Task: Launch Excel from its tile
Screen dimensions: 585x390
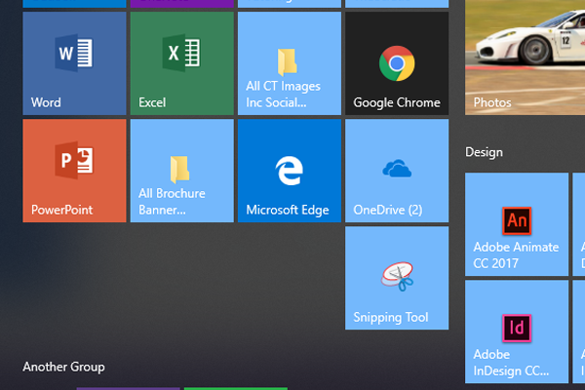Action: click(182, 63)
